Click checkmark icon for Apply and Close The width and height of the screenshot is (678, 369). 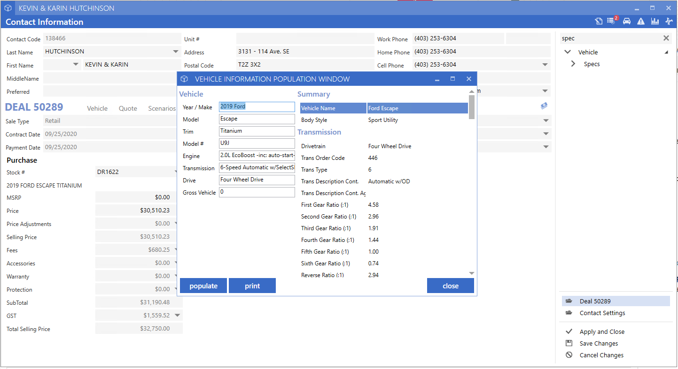[569, 331]
